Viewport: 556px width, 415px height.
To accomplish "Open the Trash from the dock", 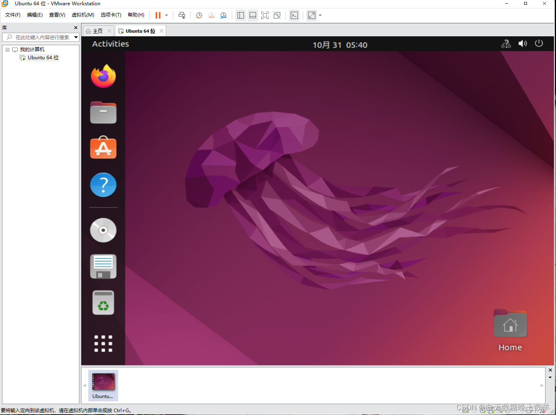I will click(x=103, y=303).
